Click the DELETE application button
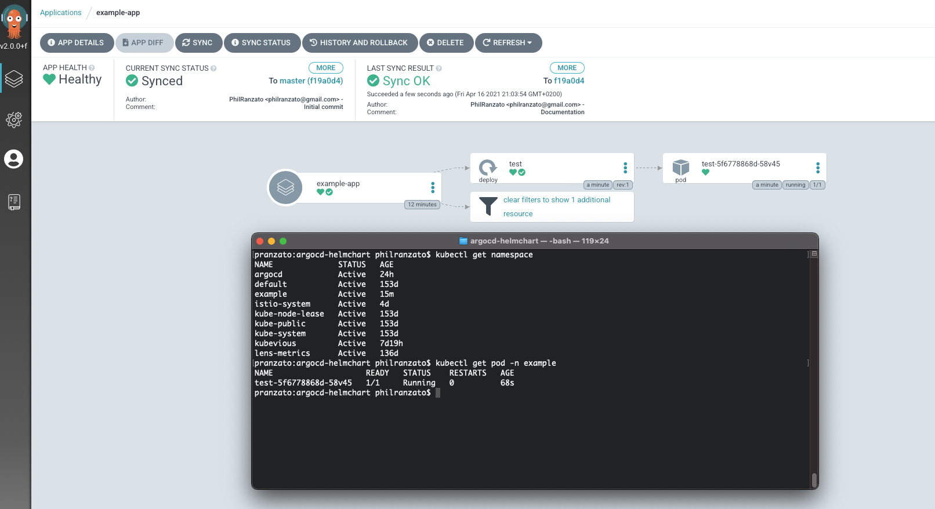 coord(446,43)
